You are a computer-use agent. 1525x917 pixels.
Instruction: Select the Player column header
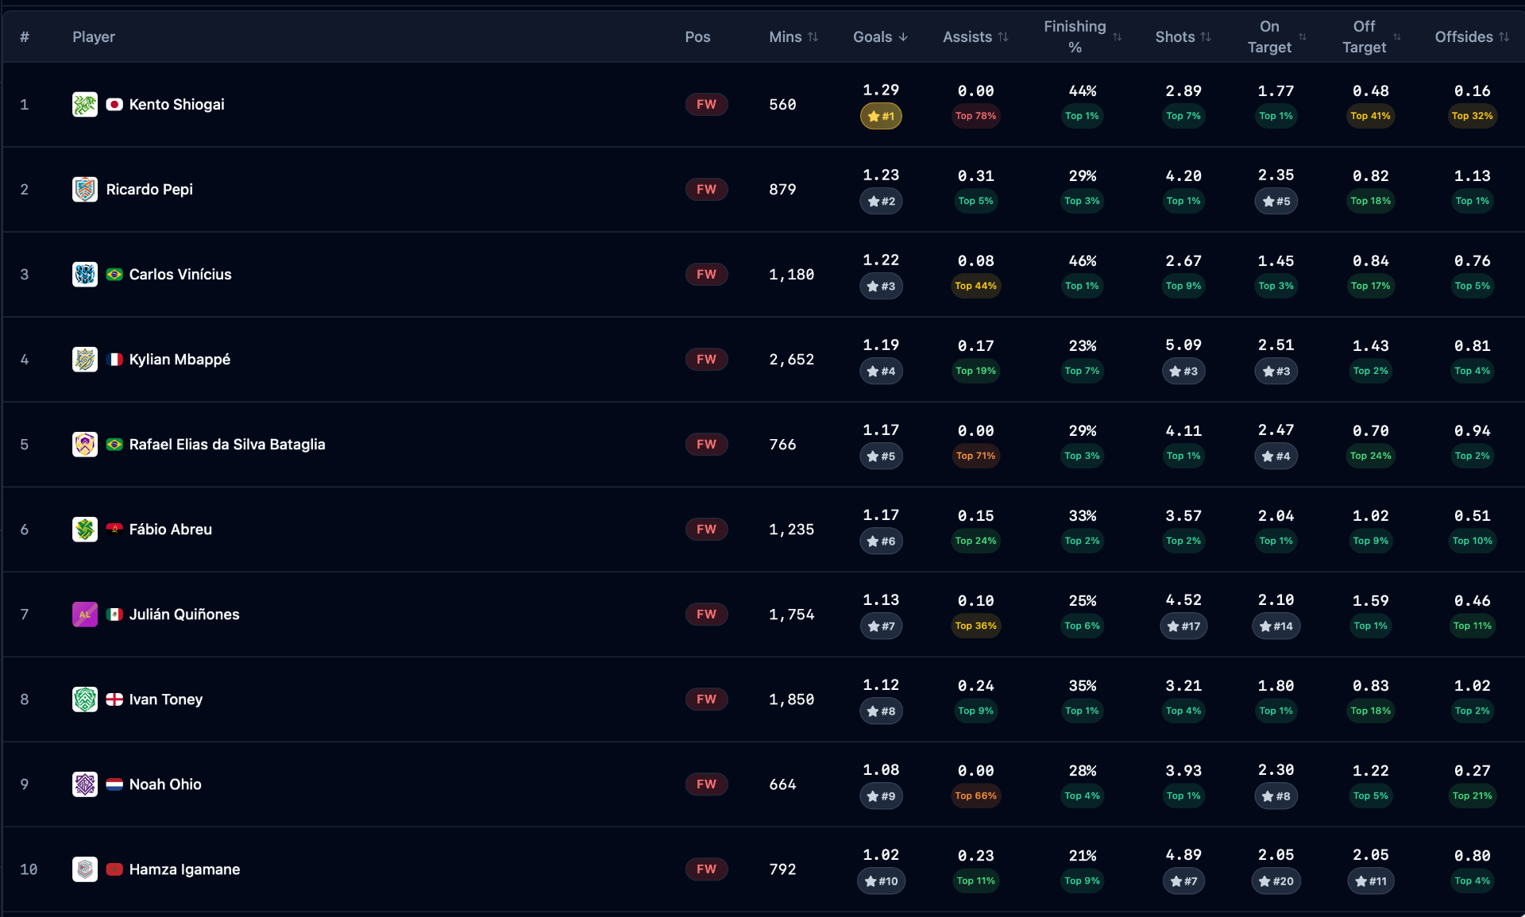click(x=93, y=37)
